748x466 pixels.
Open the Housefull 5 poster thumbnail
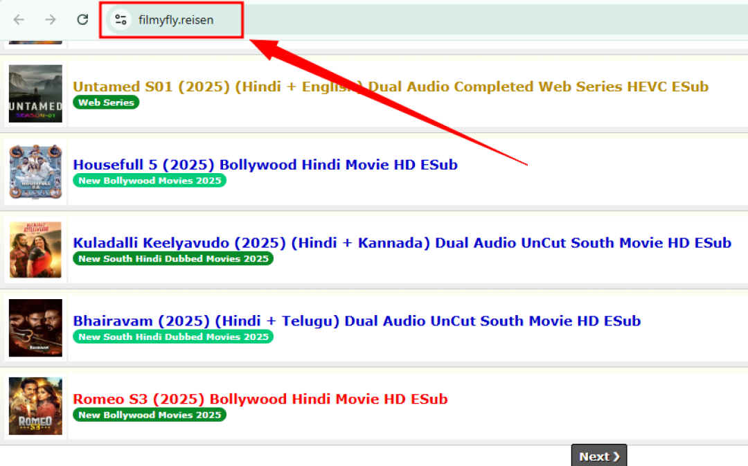(x=35, y=172)
